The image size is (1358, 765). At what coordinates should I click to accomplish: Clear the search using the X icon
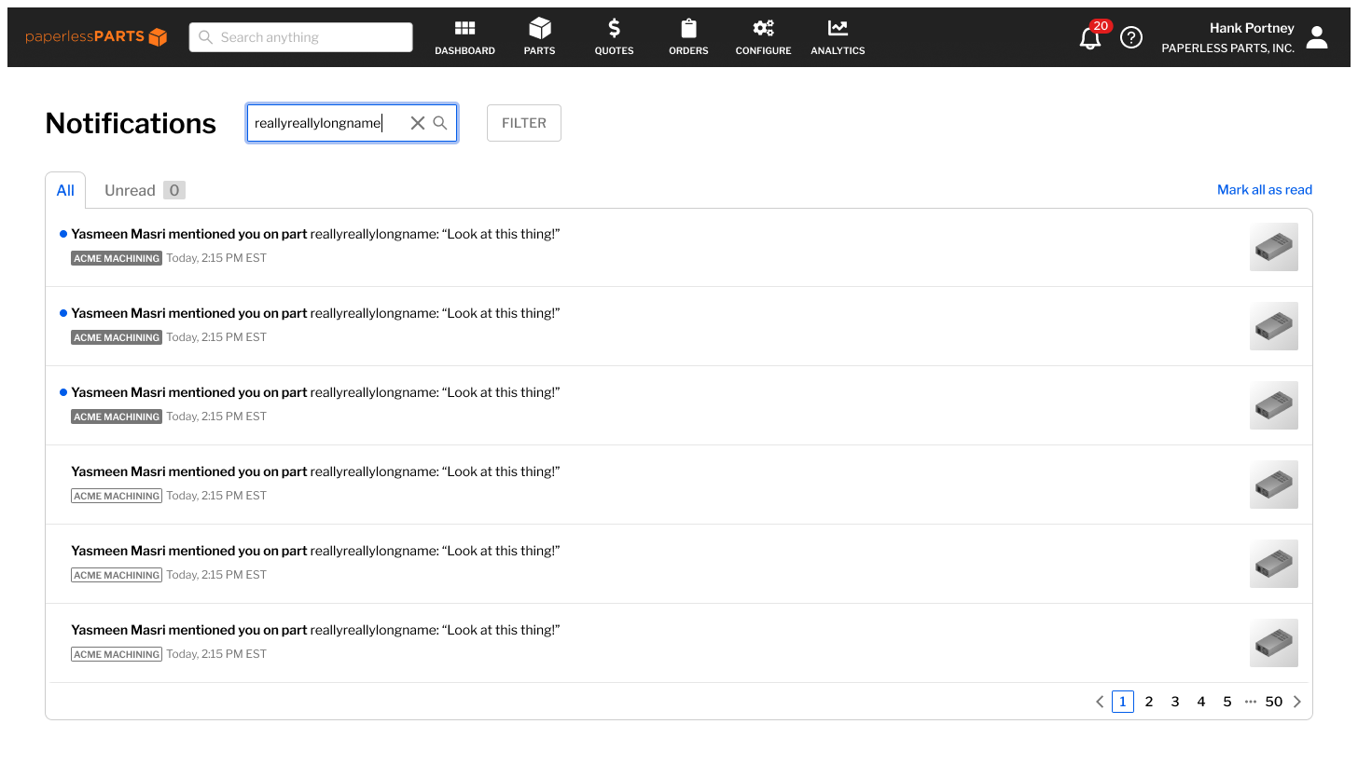417,122
